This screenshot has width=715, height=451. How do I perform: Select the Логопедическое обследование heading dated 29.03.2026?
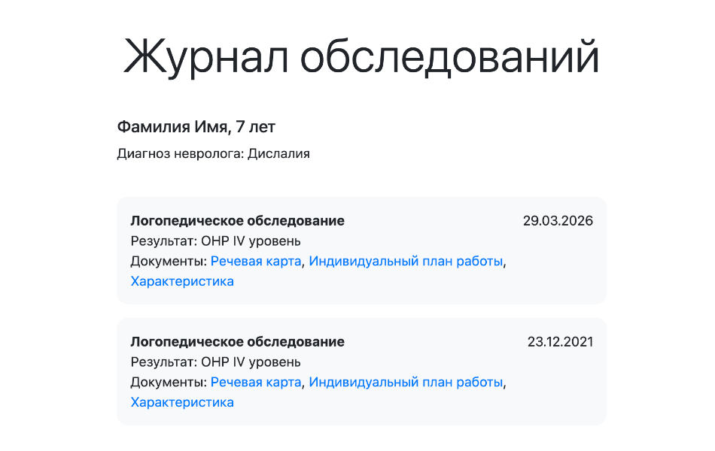pos(238,221)
